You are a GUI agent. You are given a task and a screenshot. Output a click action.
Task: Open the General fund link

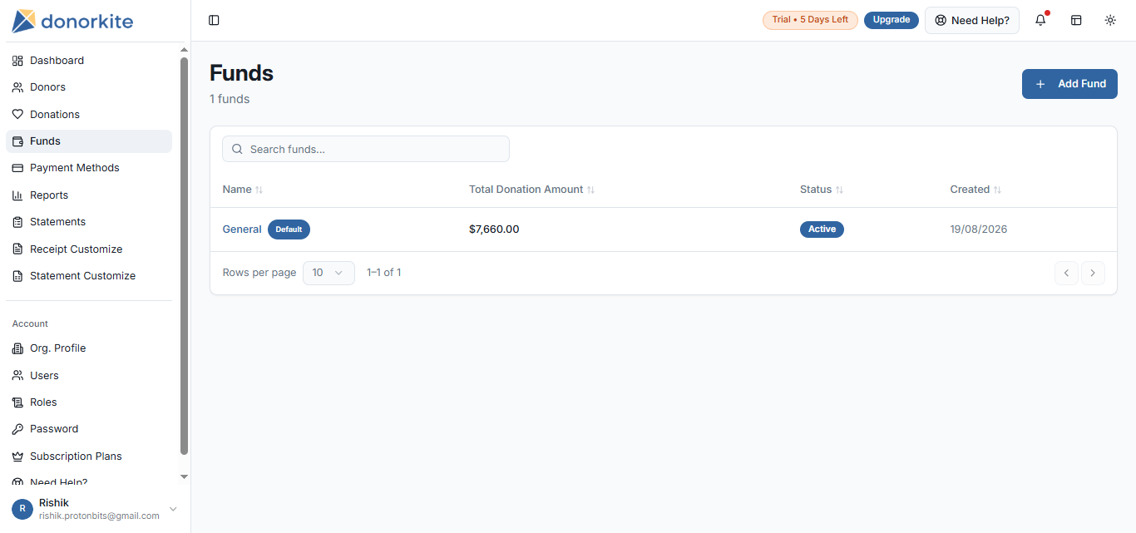tap(242, 229)
